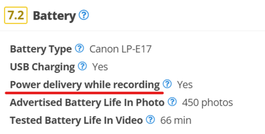
Task: Select the Battery Type label
Action: click(x=41, y=49)
